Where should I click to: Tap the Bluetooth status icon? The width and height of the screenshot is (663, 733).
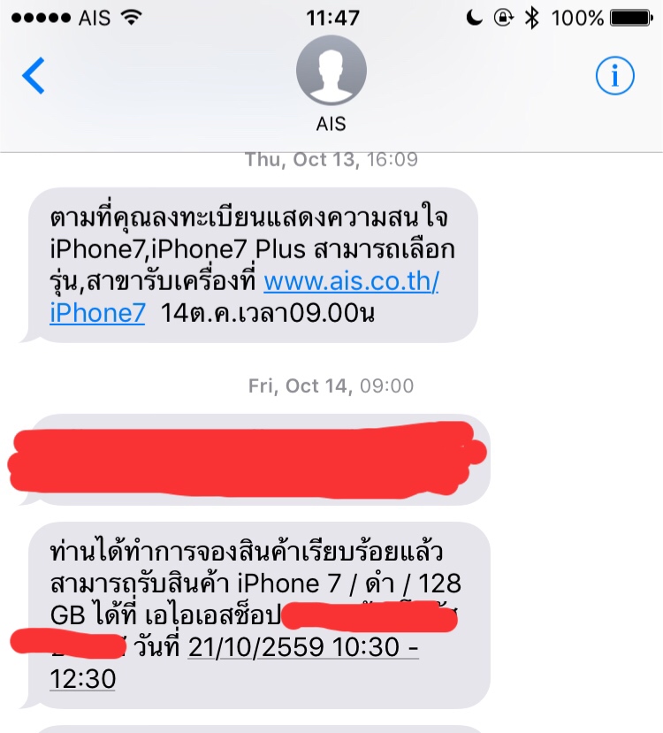pos(532,18)
